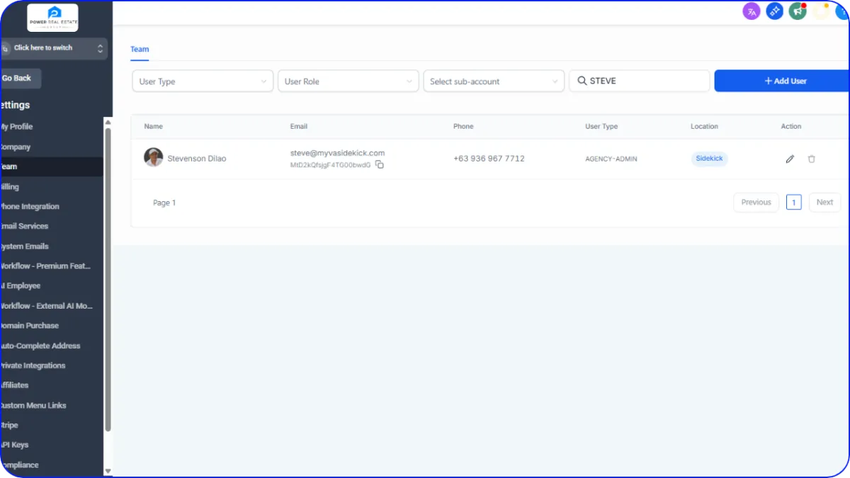Click the User Type column header

[601, 126]
